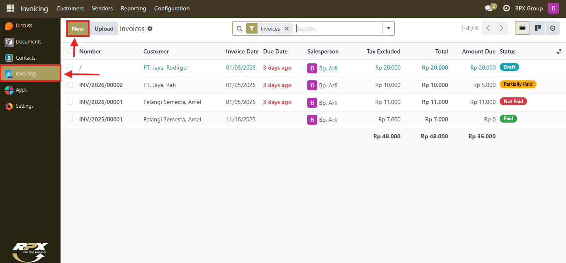Sort by the Status column header
566x263 pixels.
point(508,51)
